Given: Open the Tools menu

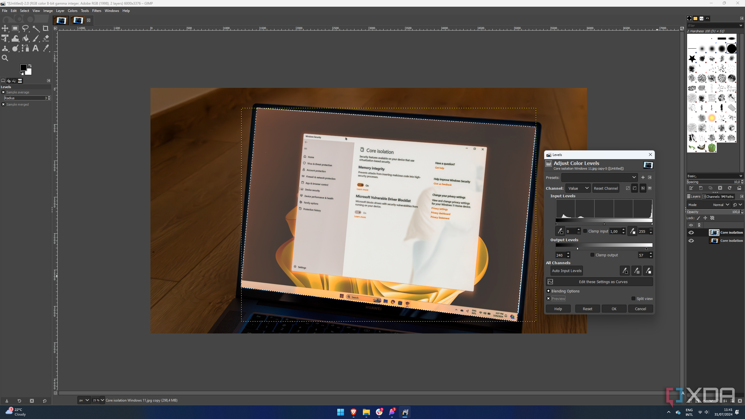Looking at the screenshot, I should pos(85,11).
